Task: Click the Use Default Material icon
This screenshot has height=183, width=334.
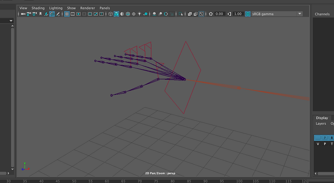Action: pyautogui.click(x=122, y=14)
